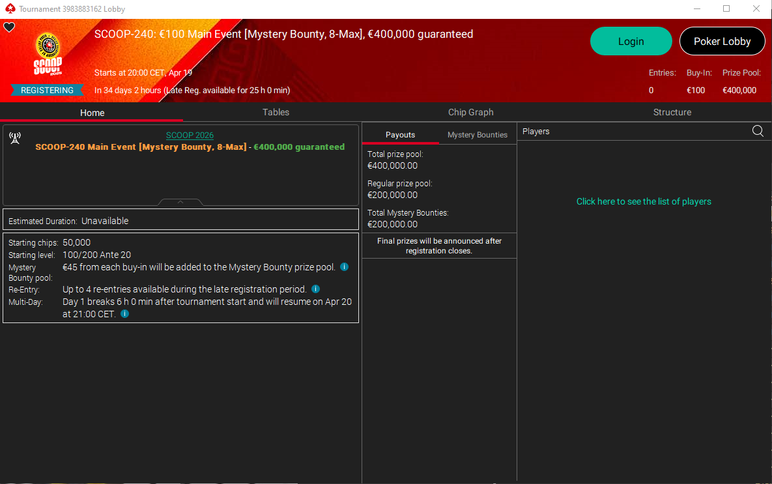Open the Tables tab
The width and height of the screenshot is (772, 484).
pos(276,112)
